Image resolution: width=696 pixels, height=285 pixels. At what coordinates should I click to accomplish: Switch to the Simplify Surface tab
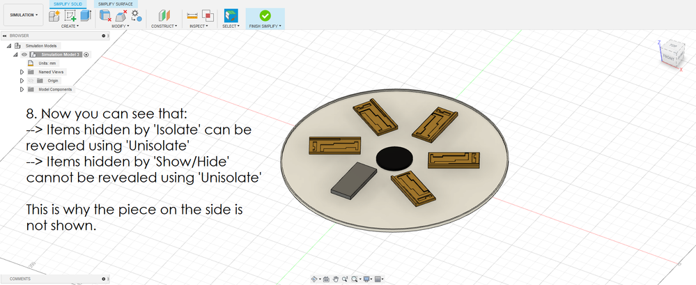click(x=116, y=4)
